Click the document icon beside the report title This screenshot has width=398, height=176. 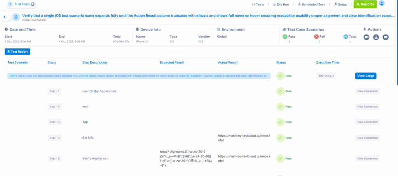click(x=16, y=17)
